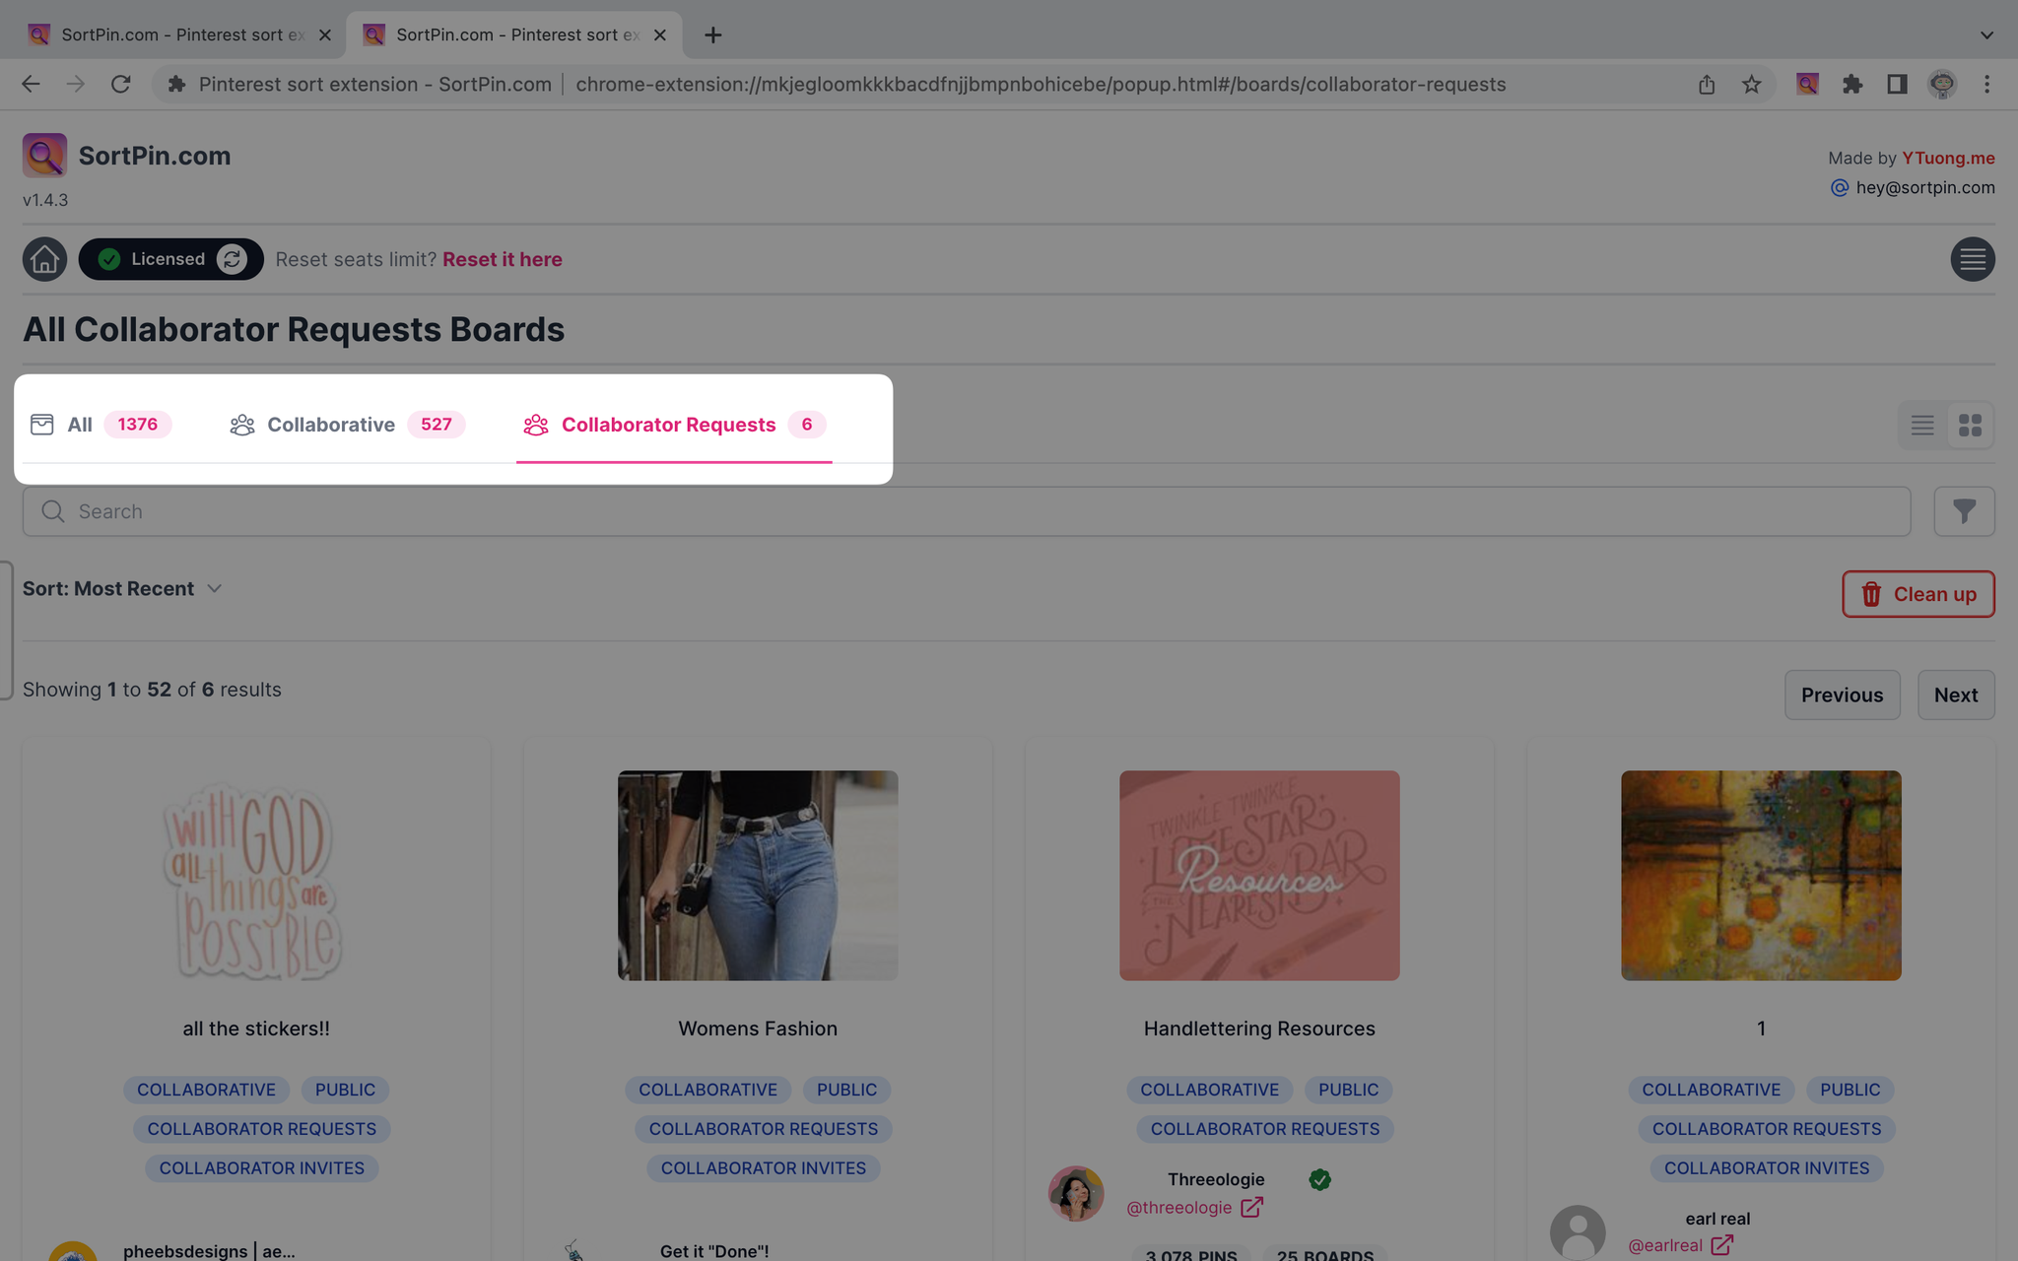Open @threeologie profile external link icon

point(1251,1207)
